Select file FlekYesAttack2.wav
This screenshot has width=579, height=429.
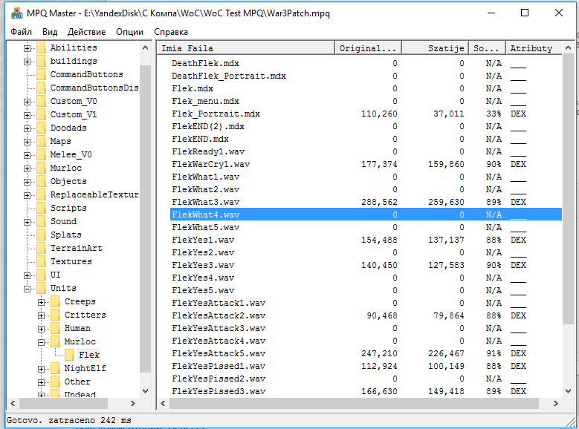click(x=219, y=315)
